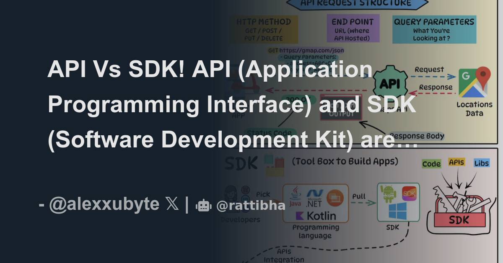
Task: Expand the Query Parameters list
Action: (x=434, y=29)
